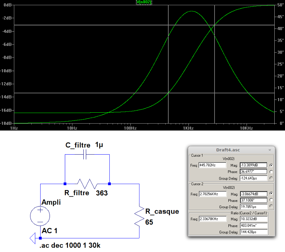Select the R_casque resistor symbol
285x252 pixels.
click(139, 217)
